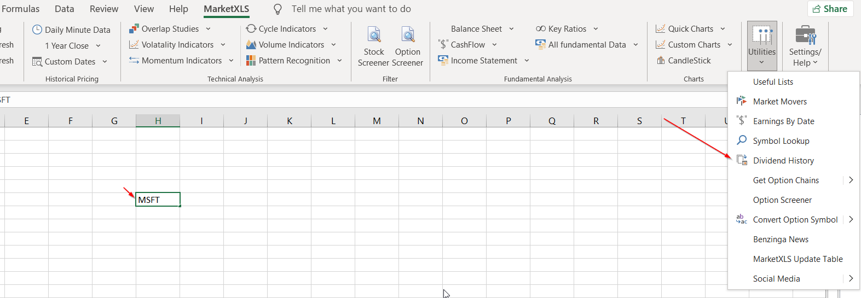Click Earnings By Date dollar icon

point(742,120)
